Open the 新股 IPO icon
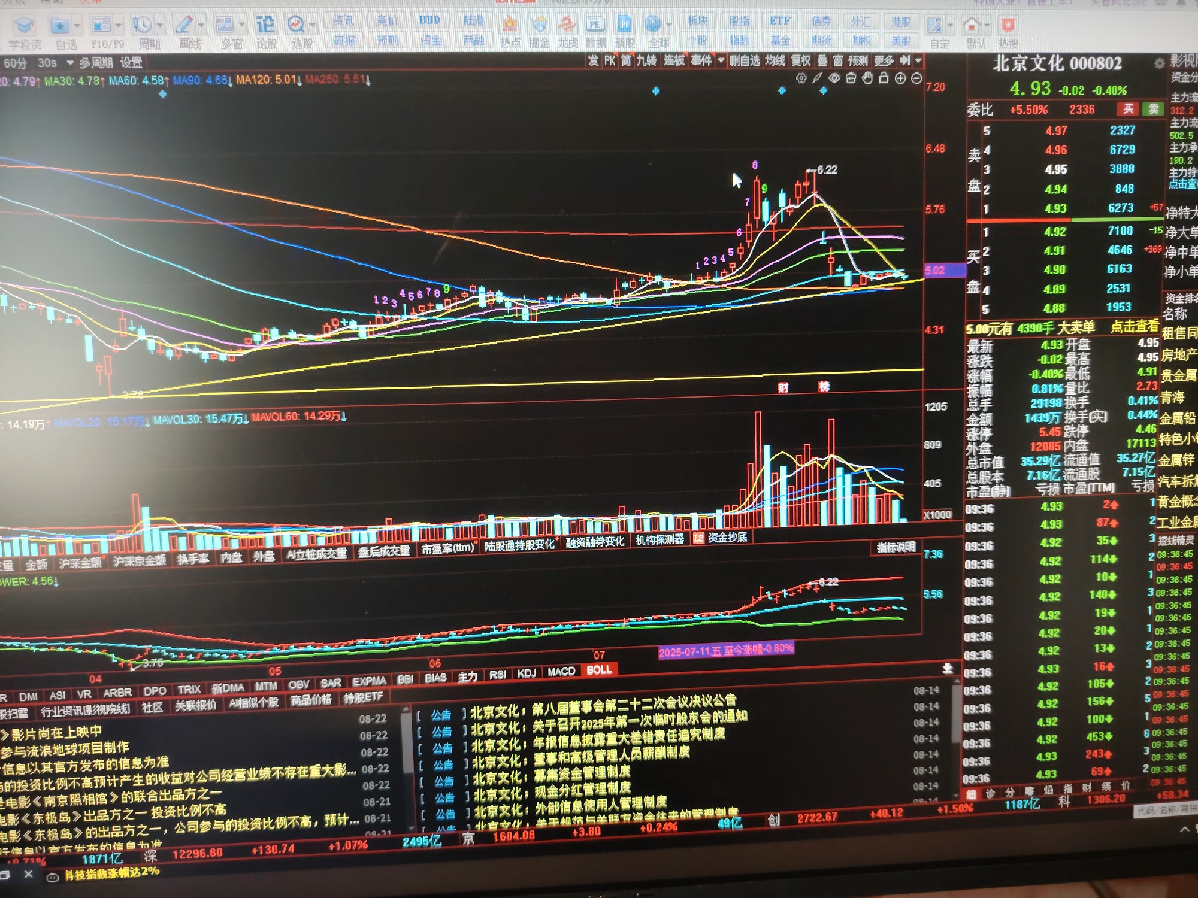The width and height of the screenshot is (1198, 898). click(624, 25)
